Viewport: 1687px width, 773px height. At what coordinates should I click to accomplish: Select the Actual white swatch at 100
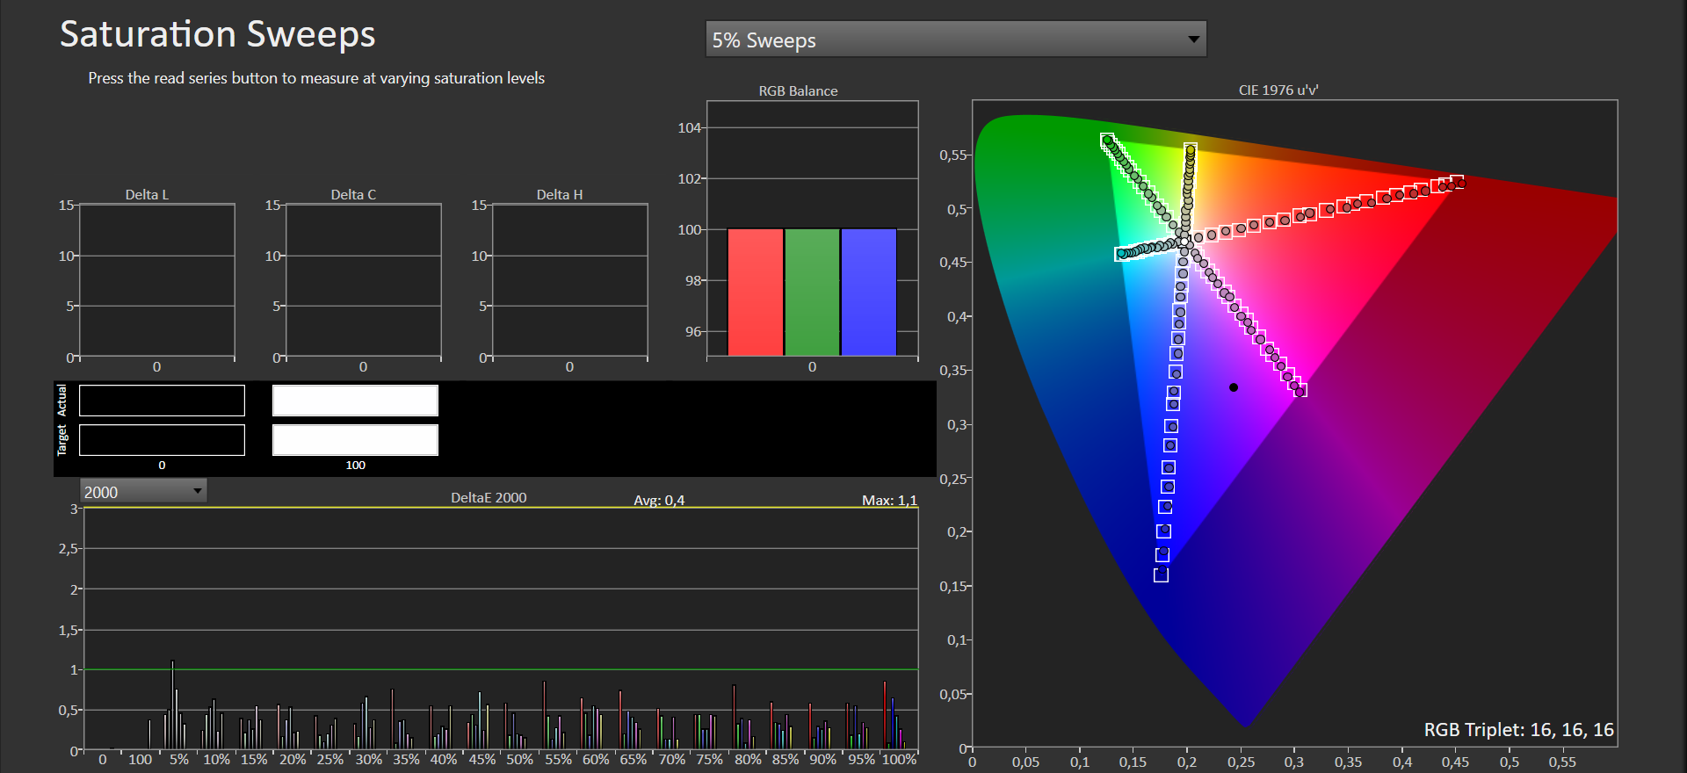(x=355, y=401)
